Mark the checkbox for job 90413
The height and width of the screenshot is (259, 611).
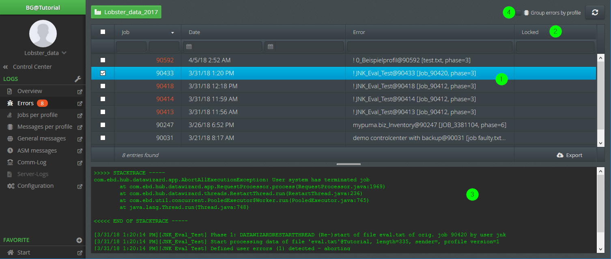pyautogui.click(x=103, y=112)
